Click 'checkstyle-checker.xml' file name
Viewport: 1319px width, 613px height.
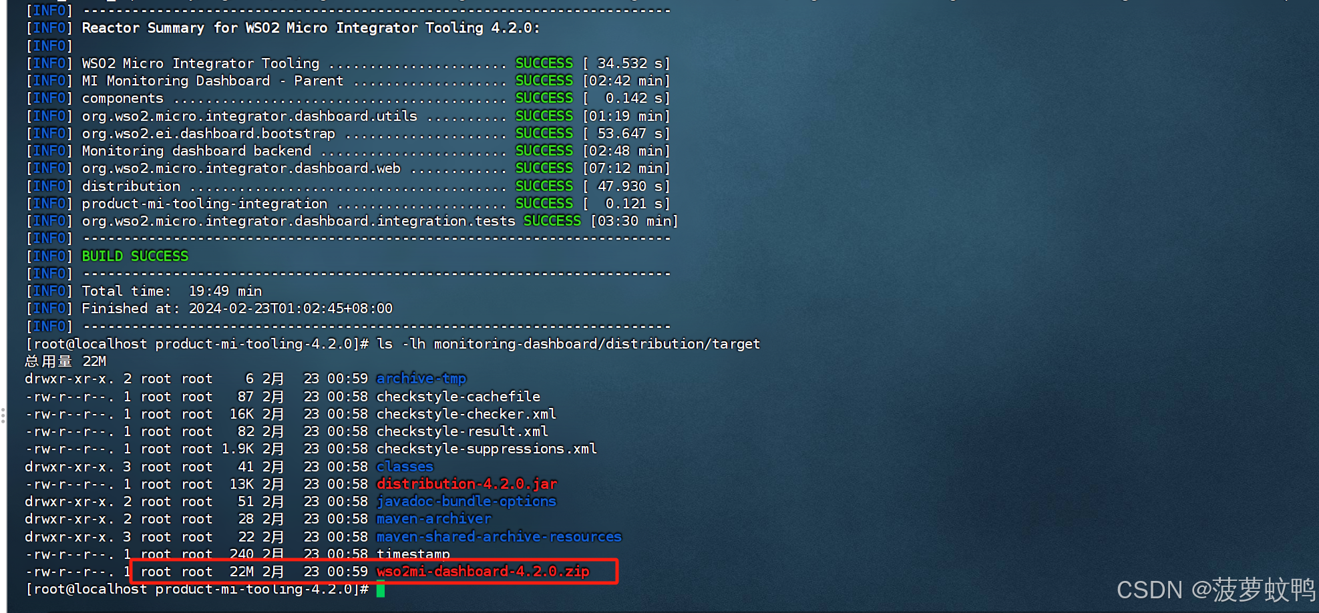(466, 414)
